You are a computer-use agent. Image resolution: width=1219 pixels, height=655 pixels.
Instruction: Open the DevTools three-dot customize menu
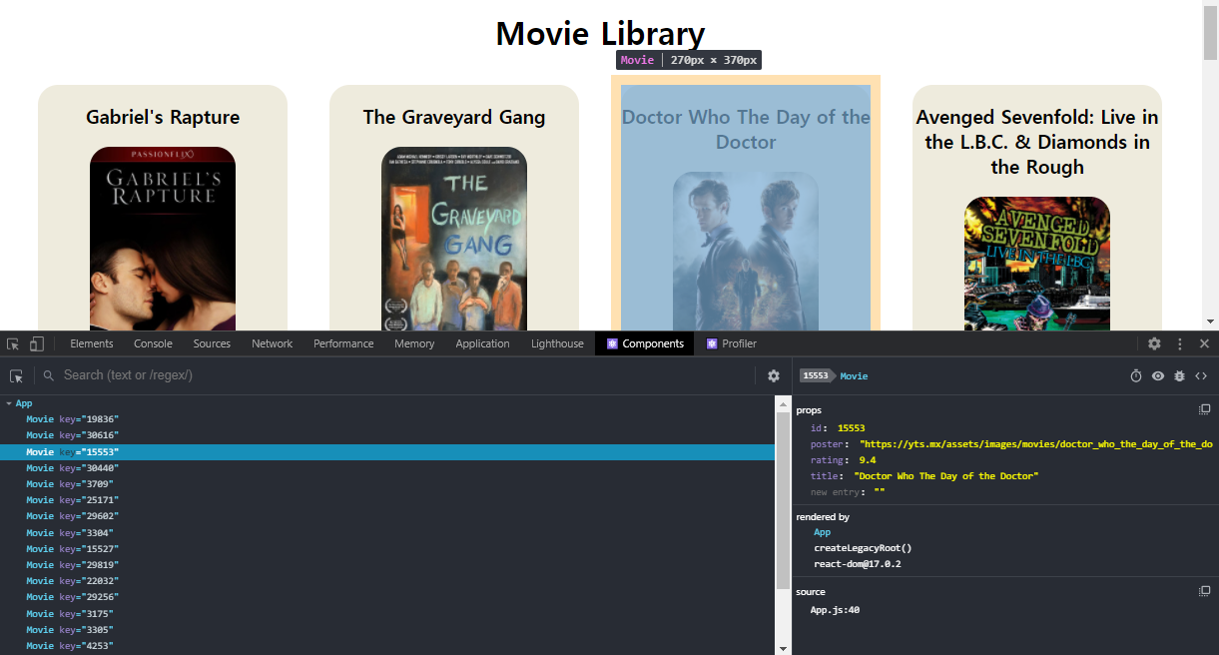[1179, 343]
